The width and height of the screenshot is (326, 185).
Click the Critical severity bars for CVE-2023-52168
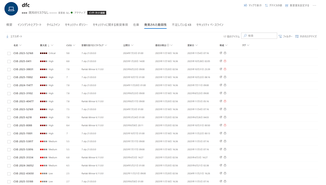tap(43, 53)
